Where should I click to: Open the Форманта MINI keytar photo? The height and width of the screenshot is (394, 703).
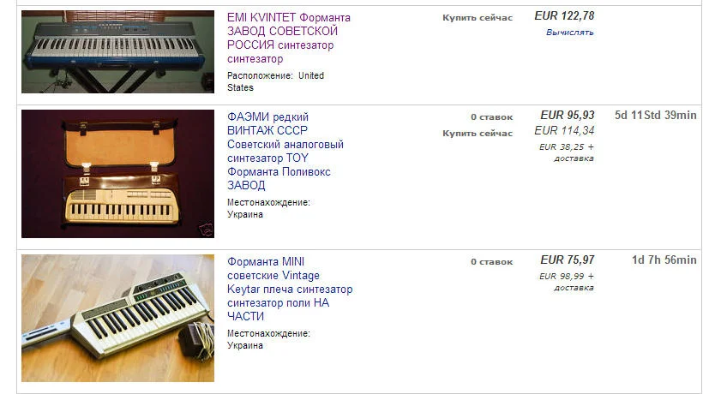click(117, 318)
